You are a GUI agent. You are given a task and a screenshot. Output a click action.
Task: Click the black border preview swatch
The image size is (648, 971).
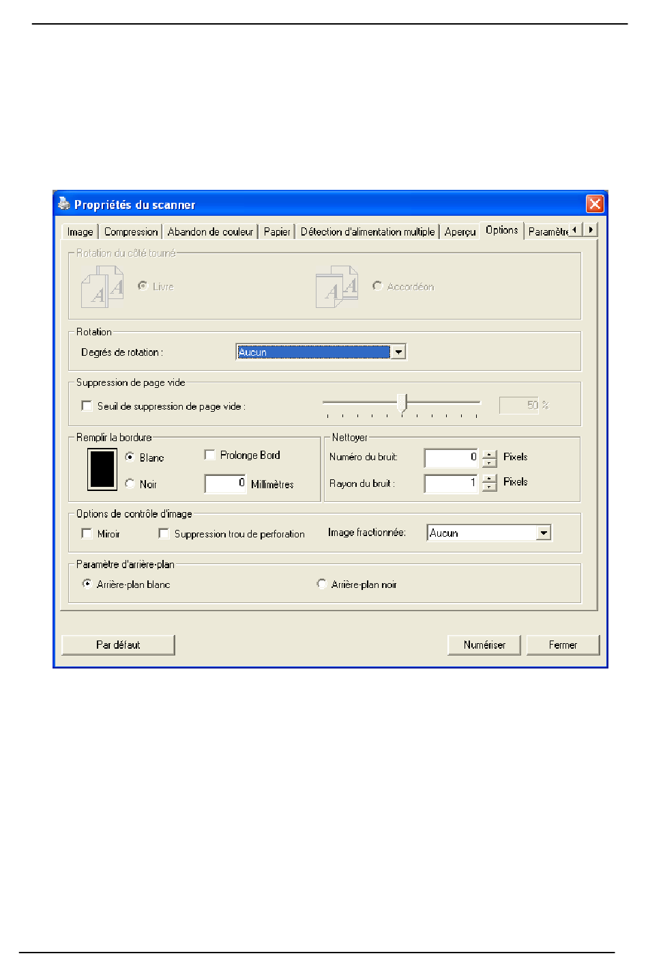coord(102,469)
